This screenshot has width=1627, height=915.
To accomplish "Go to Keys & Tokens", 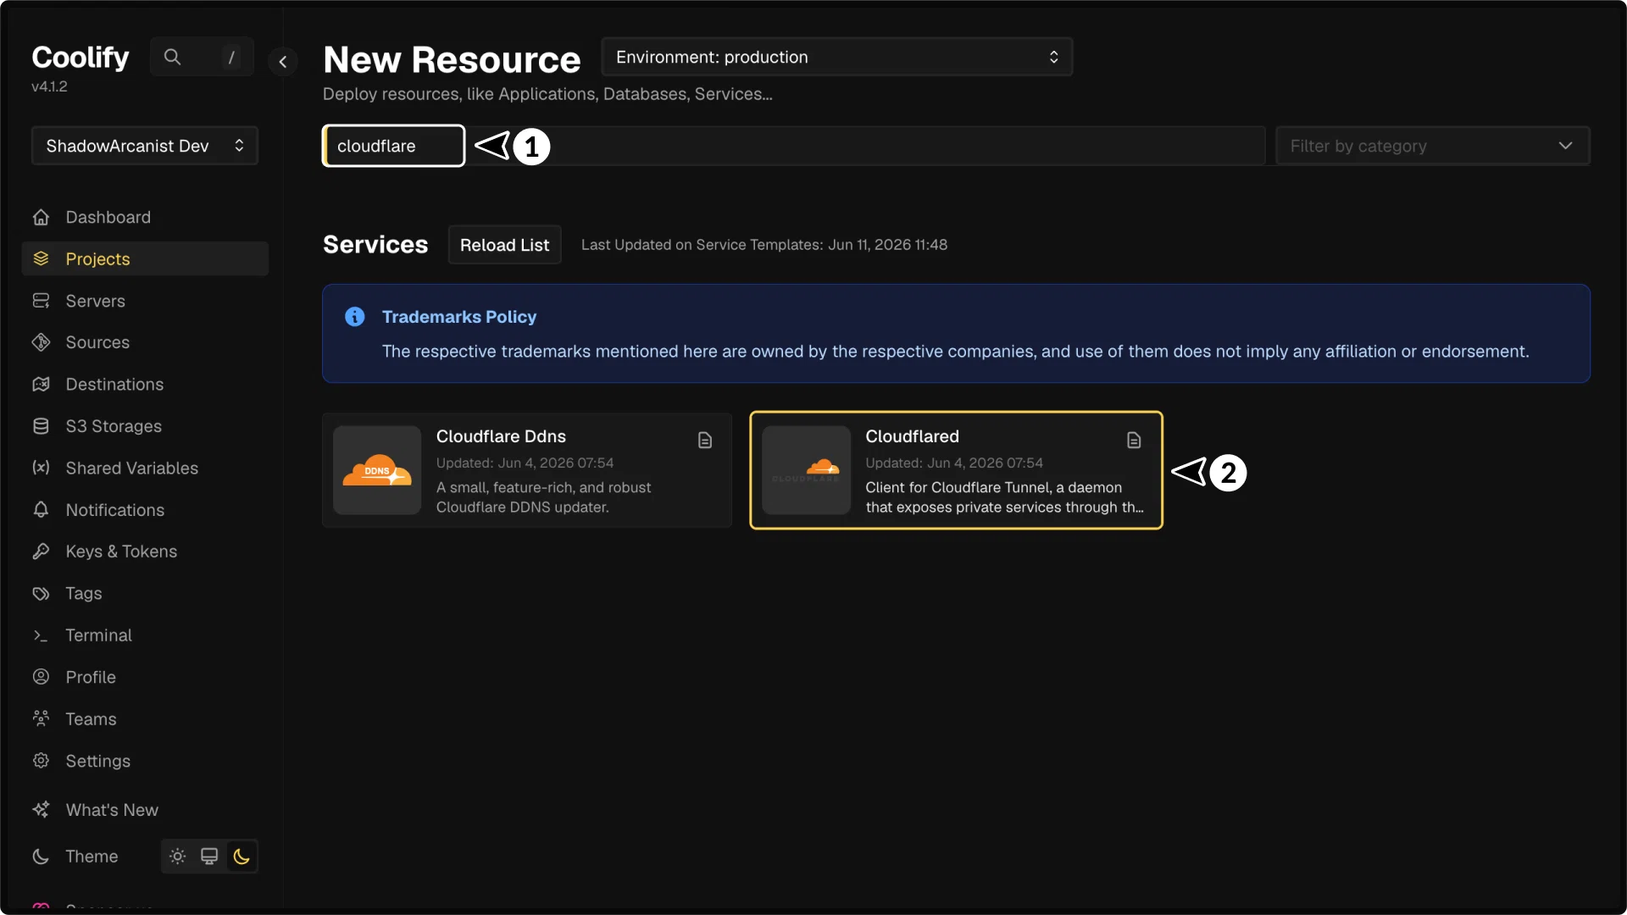I will (x=145, y=552).
